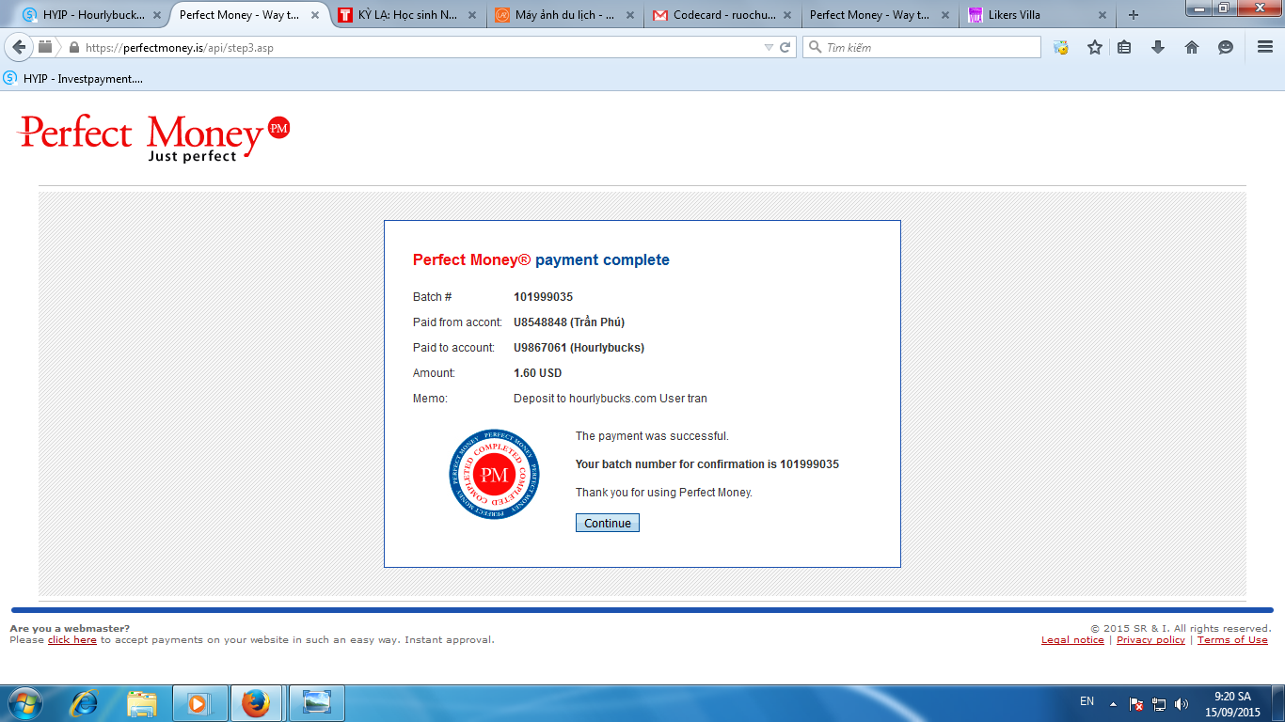Image resolution: width=1285 pixels, height=722 pixels.
Task: Click the payer account 'U8548848 (Trần Phú)'
Action: (x=569, y=322)
